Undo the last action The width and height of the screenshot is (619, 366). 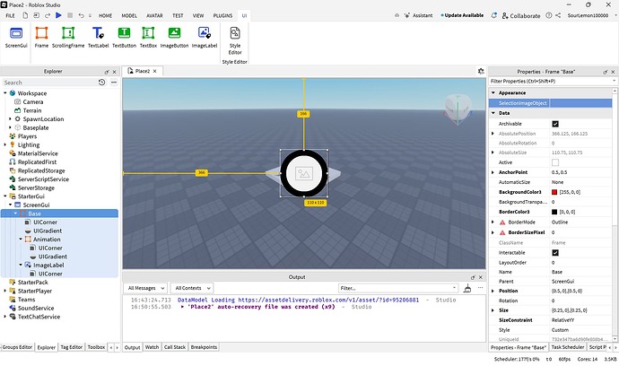click(81, 15)
